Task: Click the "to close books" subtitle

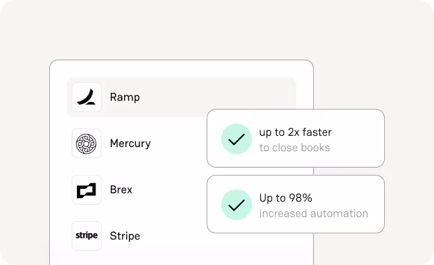Action: (x=295, y=147)
